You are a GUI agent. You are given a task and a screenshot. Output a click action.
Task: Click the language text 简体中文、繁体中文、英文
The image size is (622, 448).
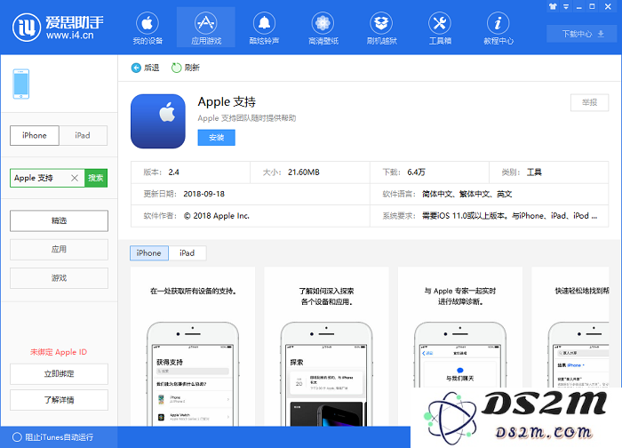(x=466, y=194)
